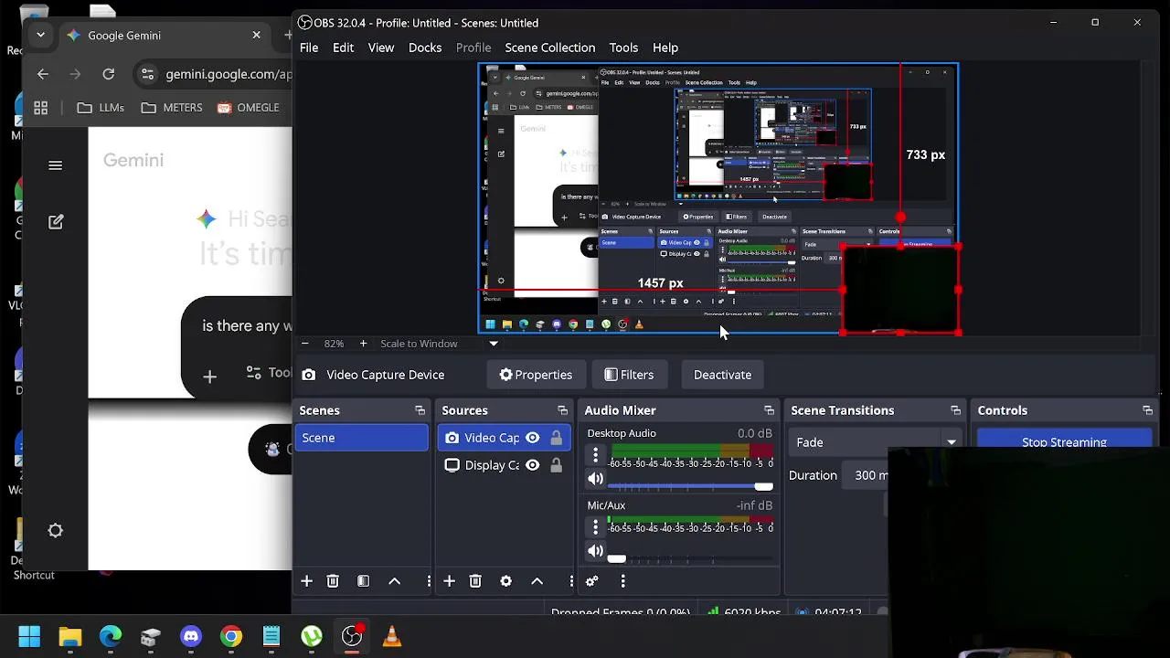Add a new scene with the plus icon
This screenshot has width=1170, height=658.
point(307,581)
